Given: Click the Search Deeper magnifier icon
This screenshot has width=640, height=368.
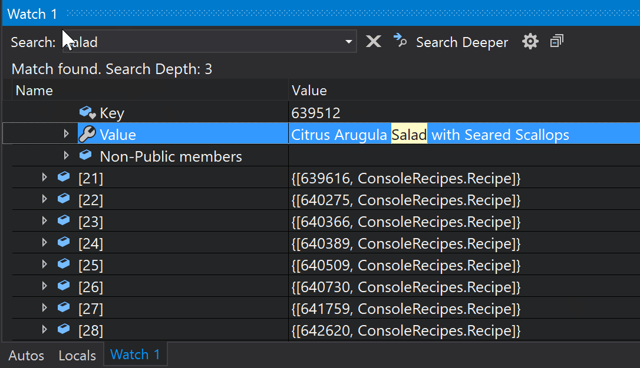Looking at the screenshot, I should (400, 41).
